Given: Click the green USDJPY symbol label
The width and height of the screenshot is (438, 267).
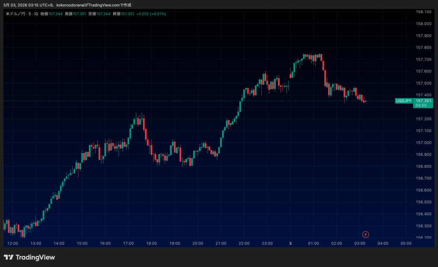Looking at the screenshot, I should (x=404, y=101).
